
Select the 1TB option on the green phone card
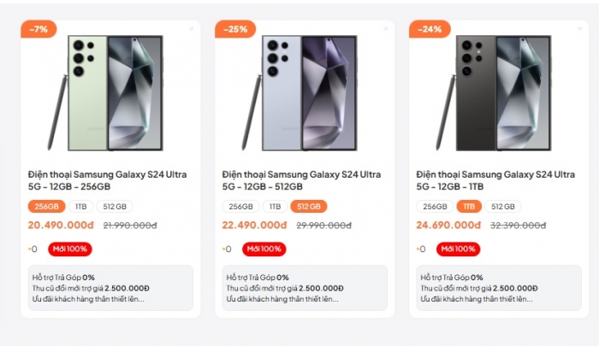tap(81, 206)
